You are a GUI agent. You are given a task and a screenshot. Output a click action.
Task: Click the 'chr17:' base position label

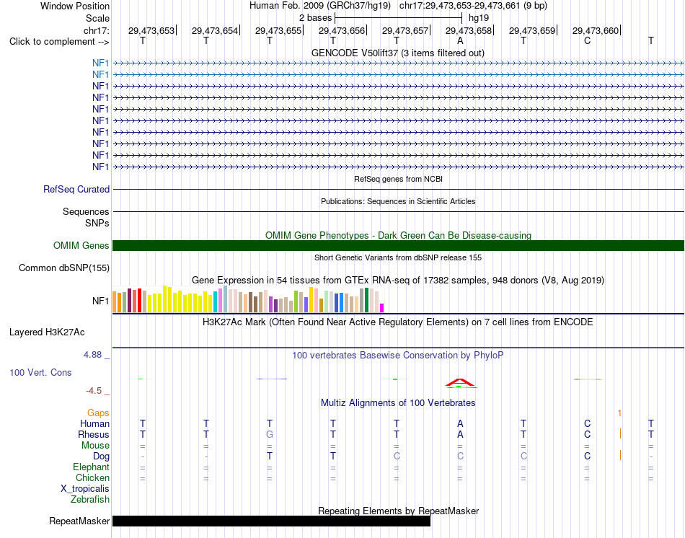96,30
